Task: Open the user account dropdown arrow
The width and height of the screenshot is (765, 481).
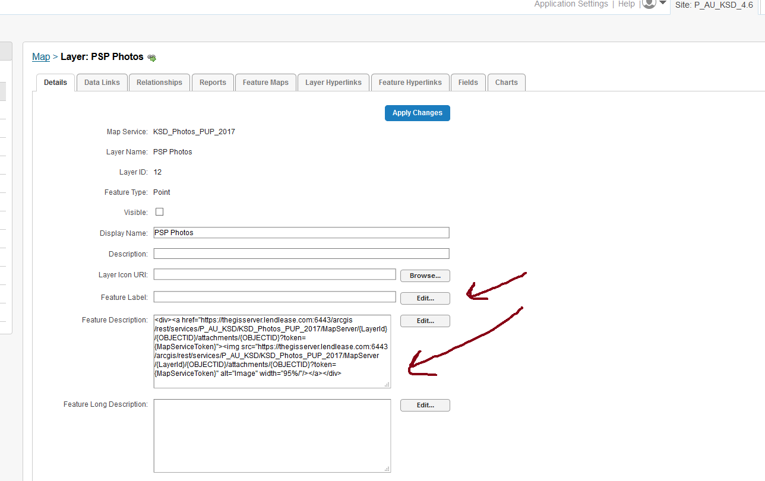Action: pyautogui.click(x=662, y=4)
